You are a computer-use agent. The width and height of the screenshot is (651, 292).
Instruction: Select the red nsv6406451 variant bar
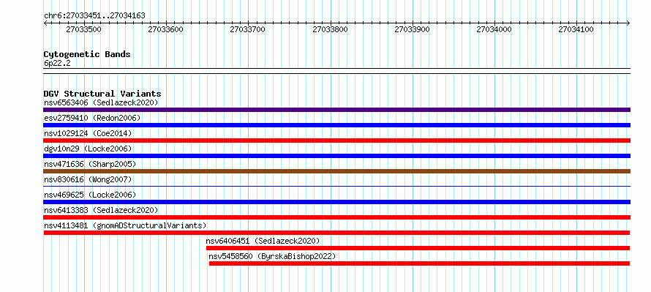418,248
